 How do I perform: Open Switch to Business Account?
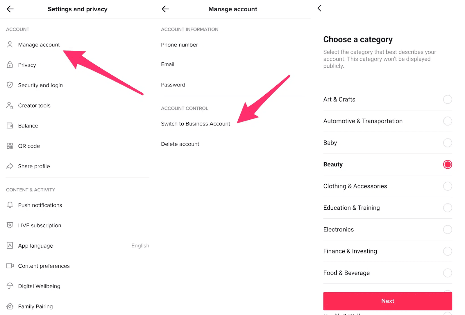195,123
